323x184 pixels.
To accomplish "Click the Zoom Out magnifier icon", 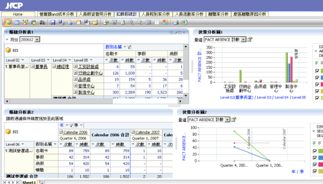I will tap(139, 22).
